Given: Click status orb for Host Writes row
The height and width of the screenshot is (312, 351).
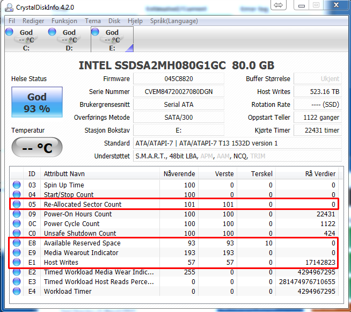Looking at the screenshot, I should [x=17, y=262].
